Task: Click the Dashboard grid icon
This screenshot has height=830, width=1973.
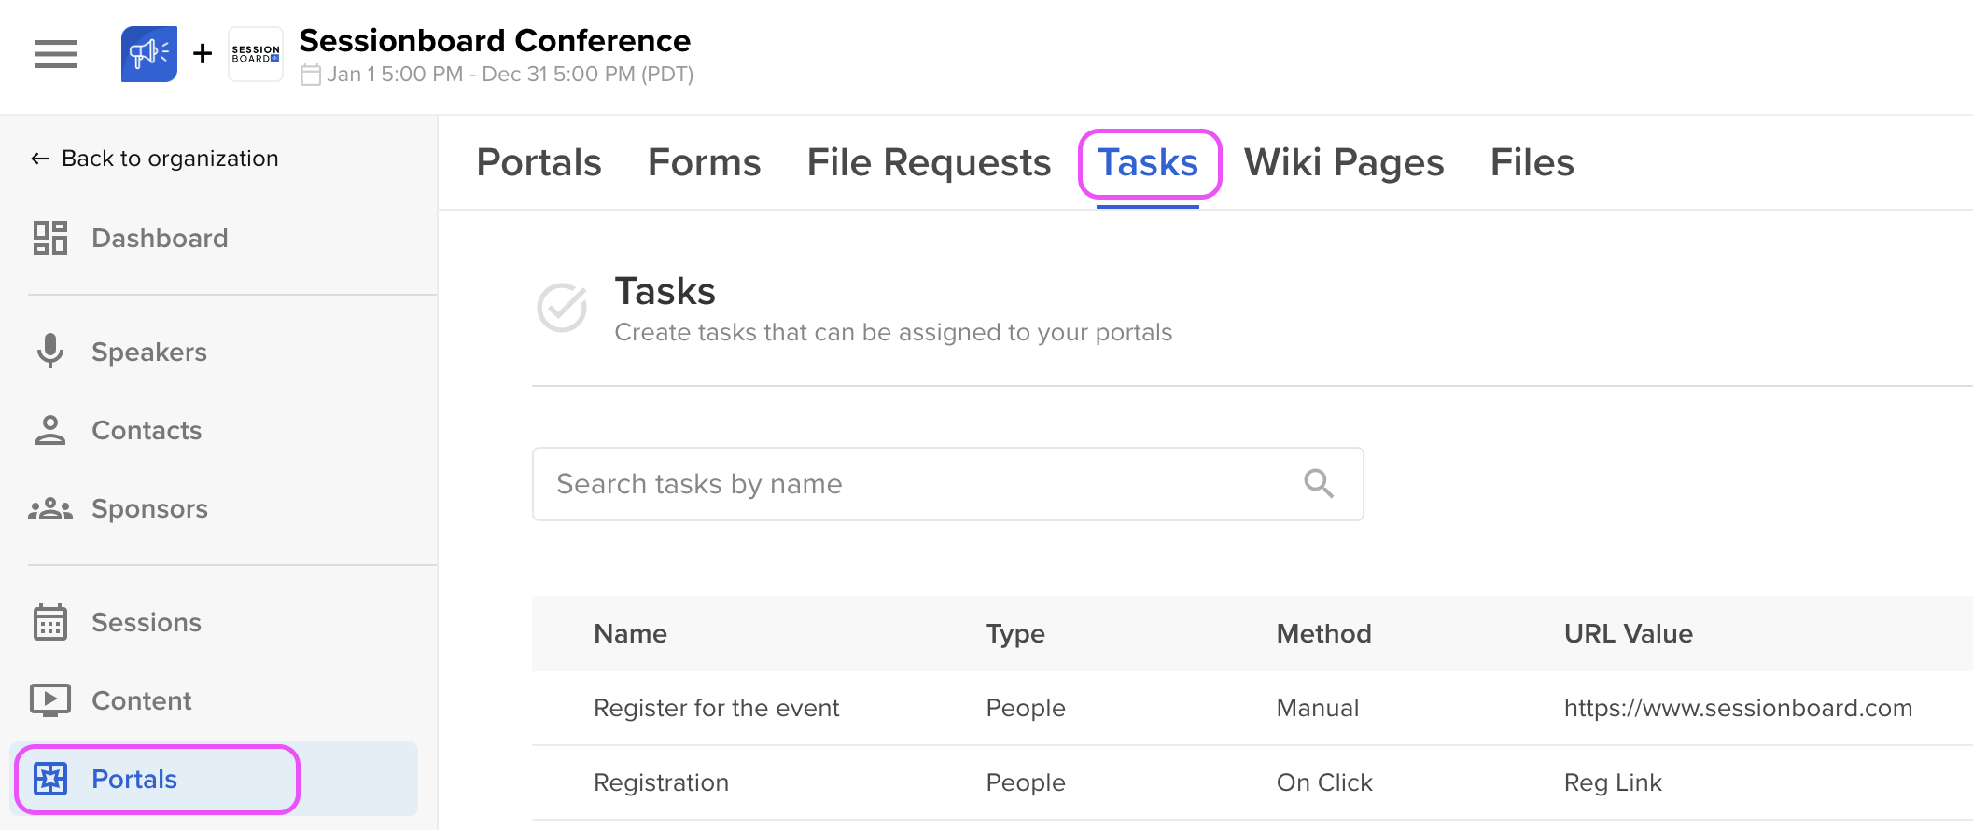Action: click(x=50, y=238)
